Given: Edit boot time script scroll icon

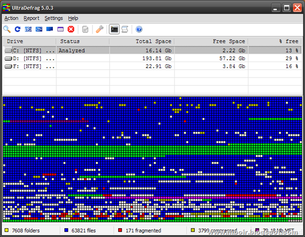Looking at the screenshot, I should tap(125, 29).
